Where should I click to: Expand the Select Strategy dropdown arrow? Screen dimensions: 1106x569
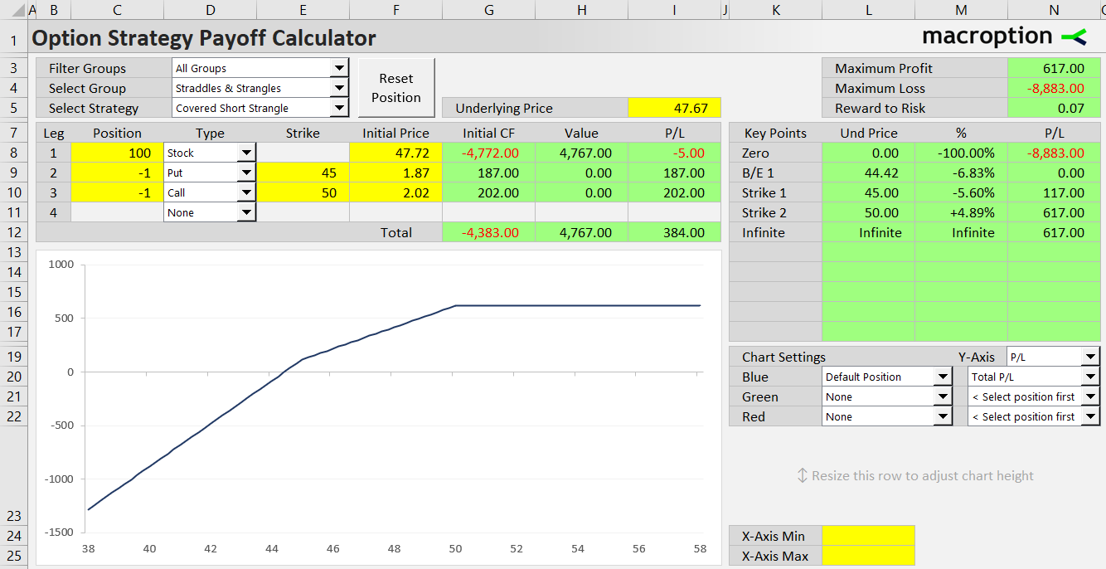pos(339,109)
